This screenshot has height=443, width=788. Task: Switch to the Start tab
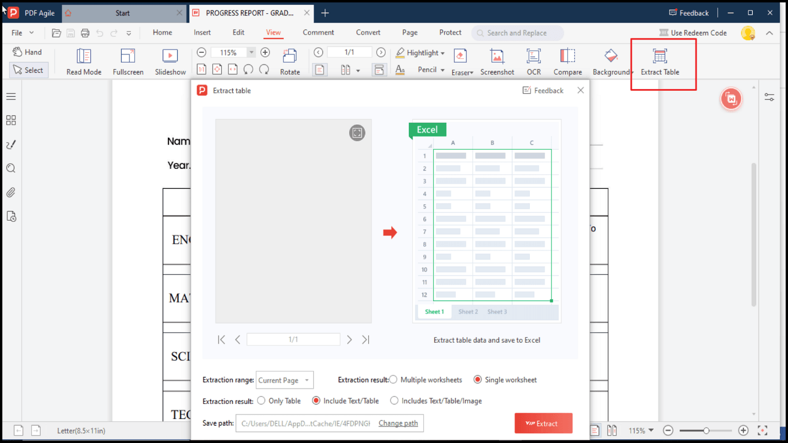click(123, 13)
